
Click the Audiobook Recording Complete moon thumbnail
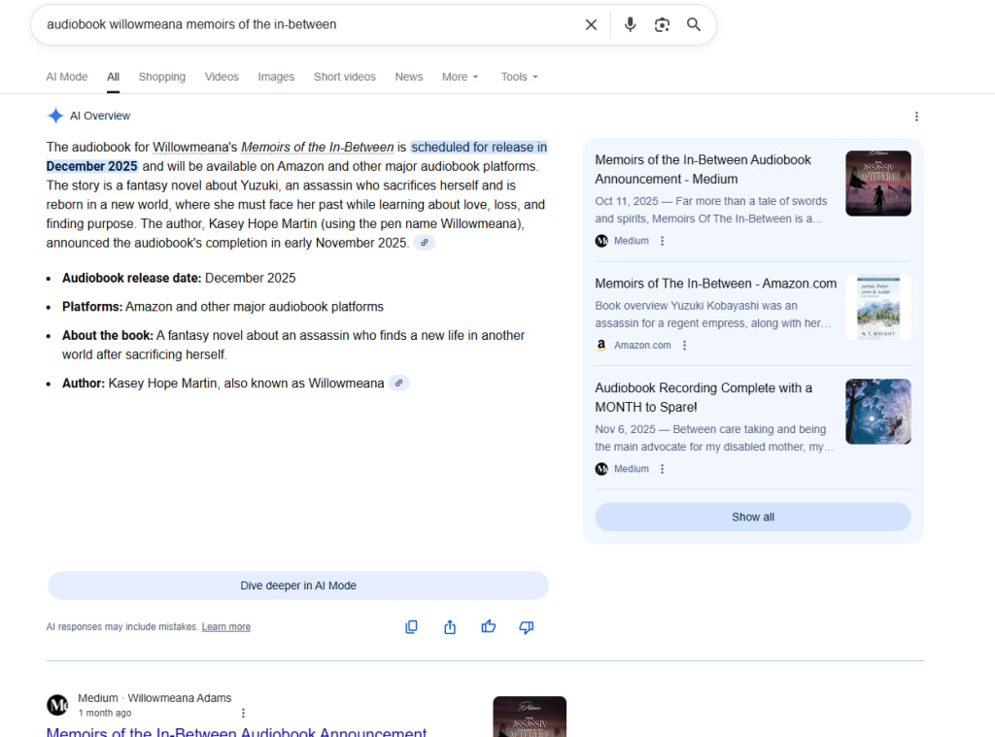[878, 412]
